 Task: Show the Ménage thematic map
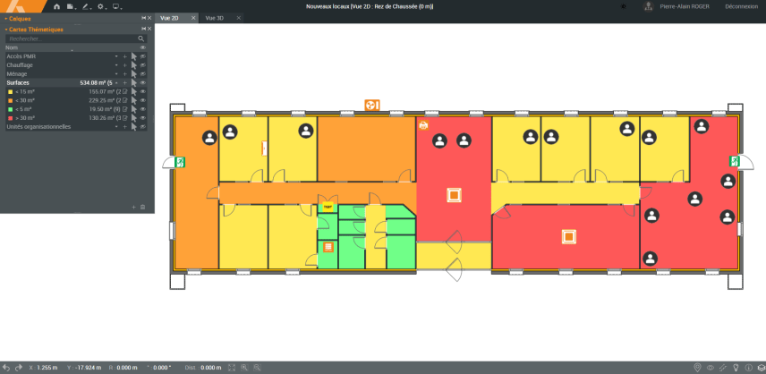143,74
